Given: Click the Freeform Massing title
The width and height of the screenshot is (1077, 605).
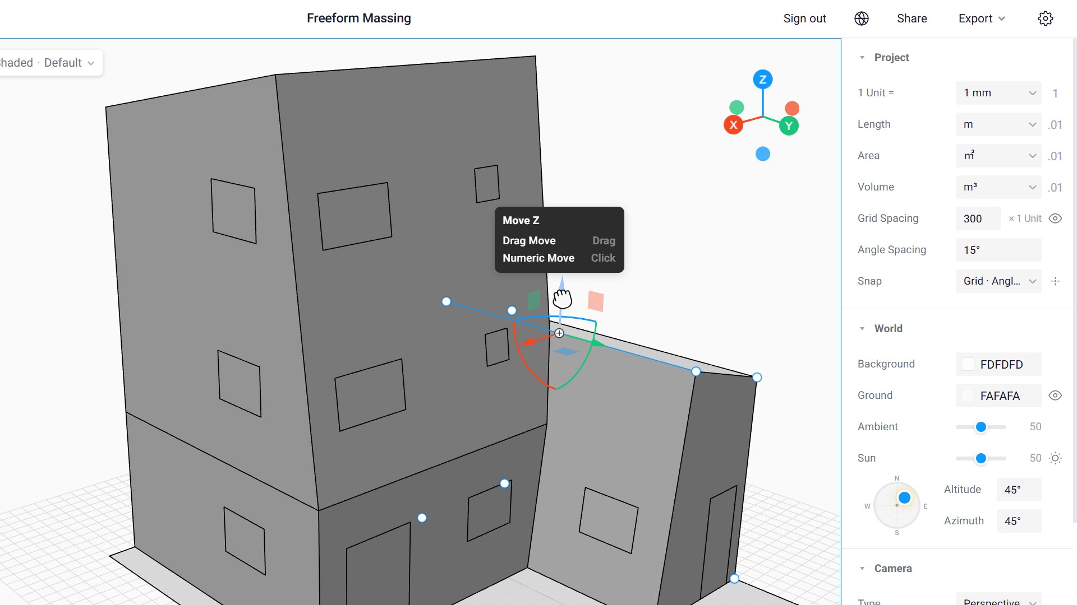Looking at the screenshot, I should pos(359,18).
